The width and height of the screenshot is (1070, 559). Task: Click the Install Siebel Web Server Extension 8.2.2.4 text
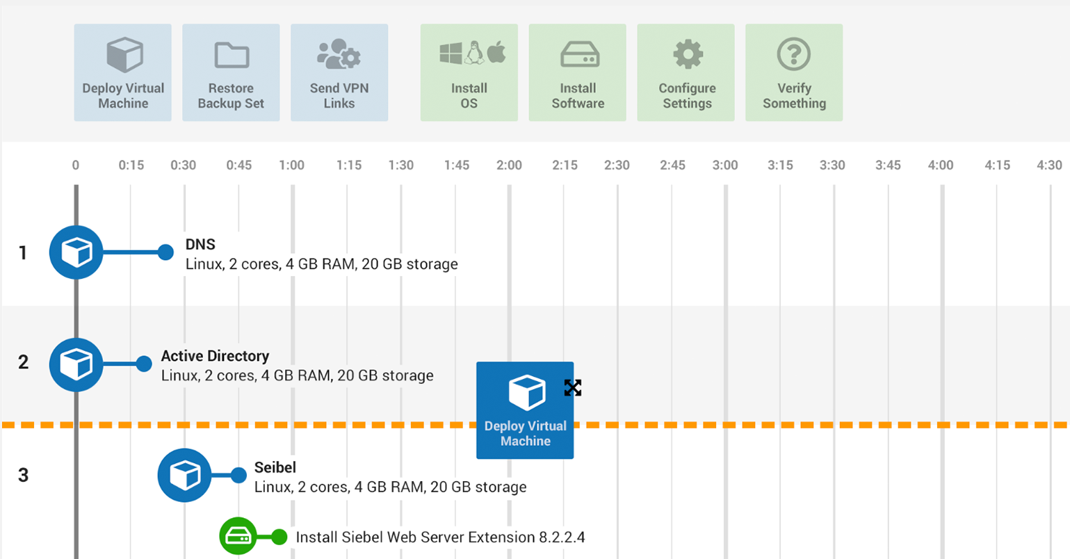pos(441,537)
